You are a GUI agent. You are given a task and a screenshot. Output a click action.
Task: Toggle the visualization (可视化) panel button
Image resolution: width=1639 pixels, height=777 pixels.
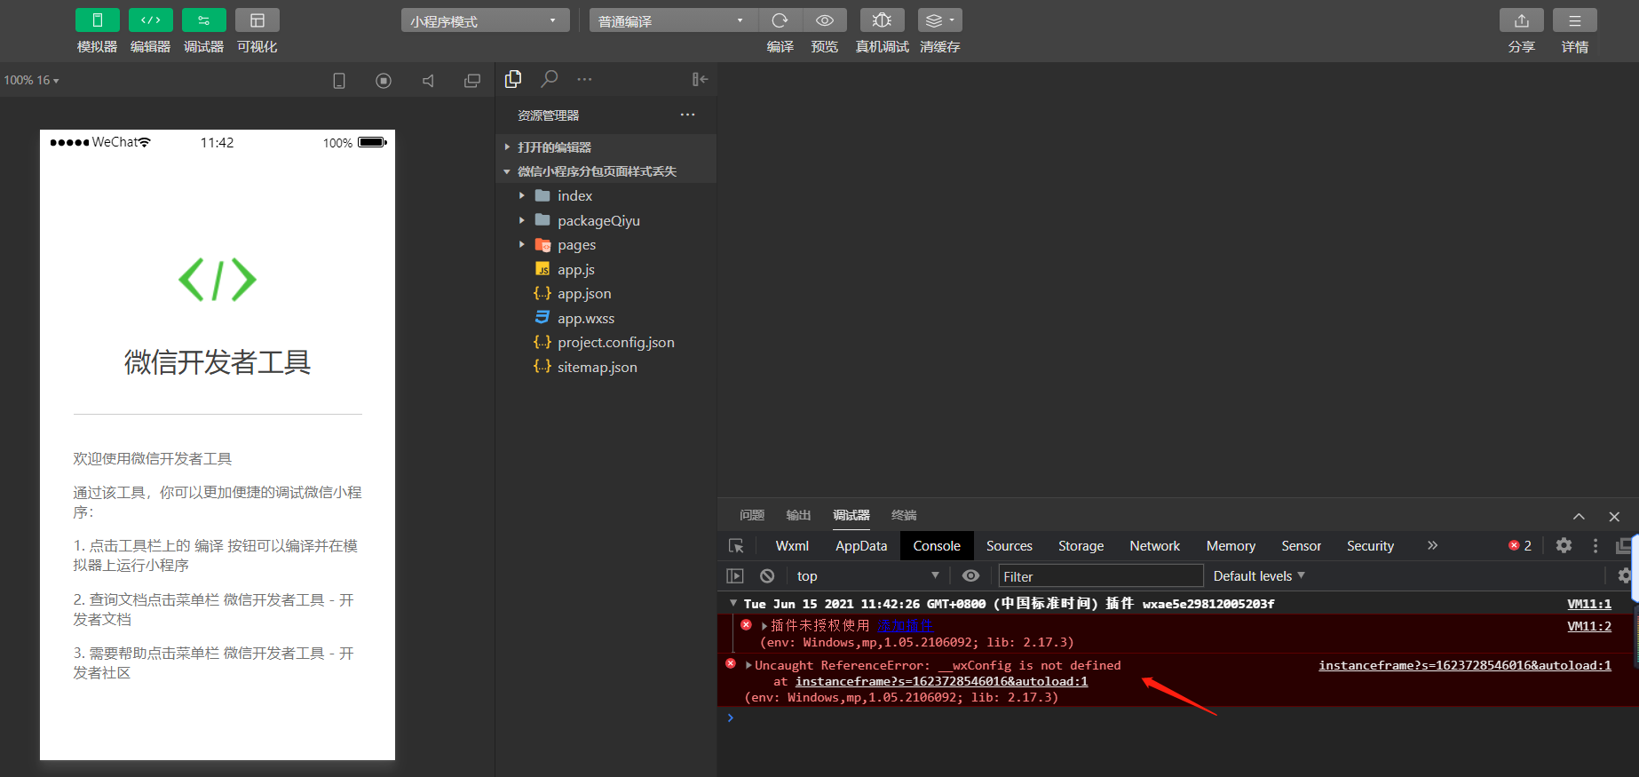point(257,20)
